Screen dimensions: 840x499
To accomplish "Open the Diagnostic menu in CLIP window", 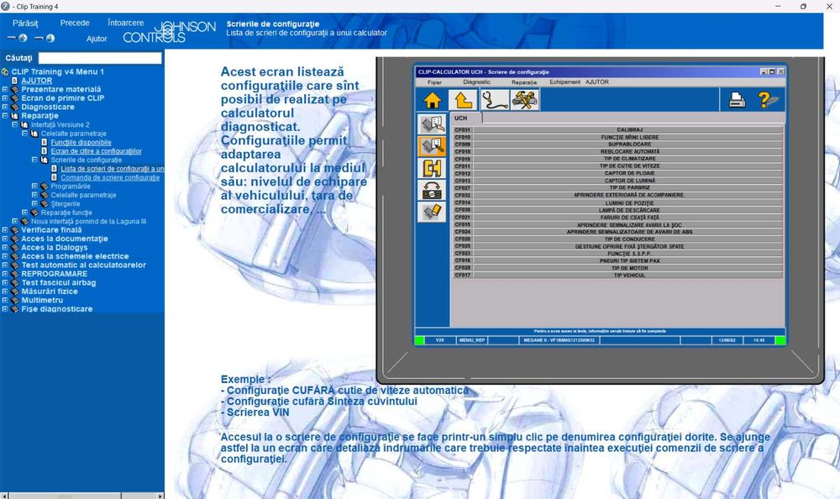I will (476, 82).
